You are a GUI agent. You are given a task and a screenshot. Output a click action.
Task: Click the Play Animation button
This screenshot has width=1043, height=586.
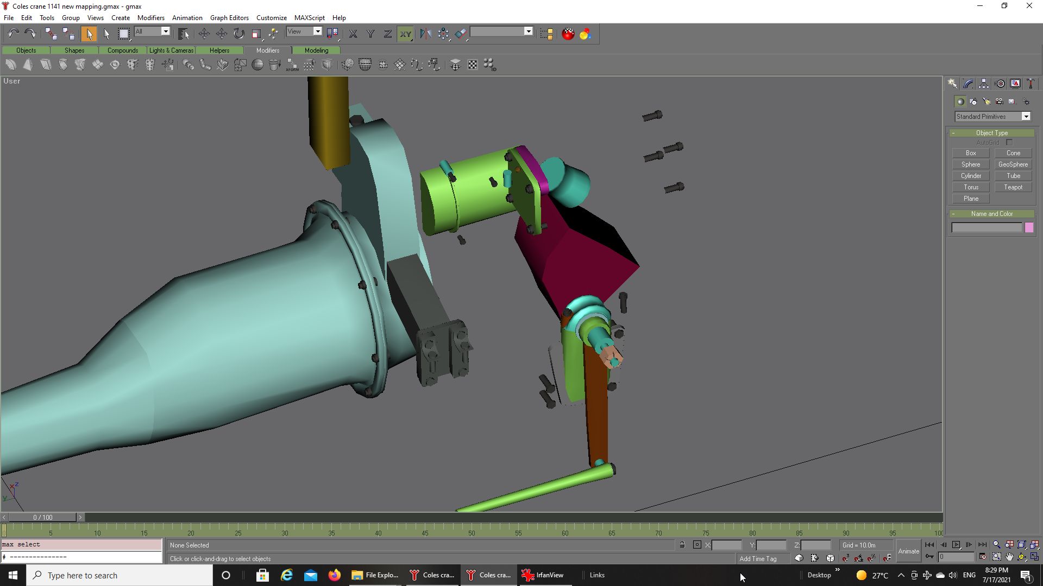point(956,545)
